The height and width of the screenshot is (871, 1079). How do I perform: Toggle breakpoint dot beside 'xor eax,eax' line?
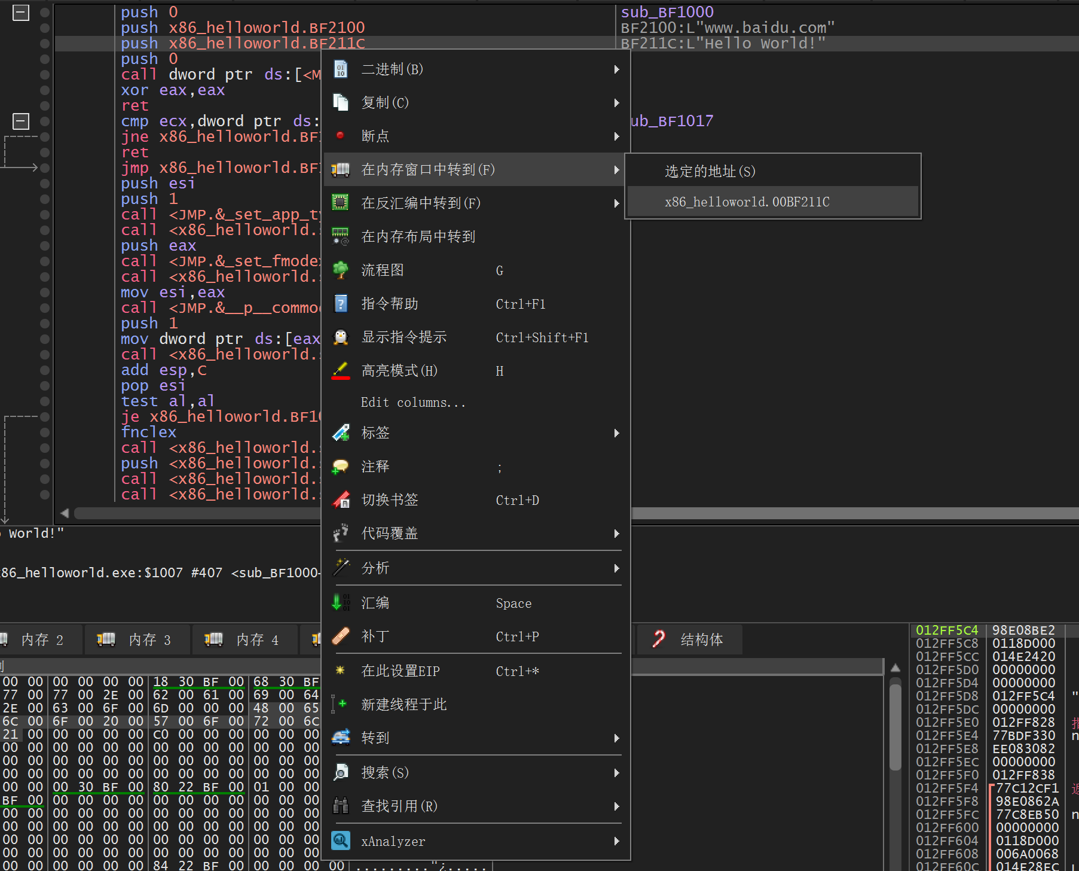45,90
